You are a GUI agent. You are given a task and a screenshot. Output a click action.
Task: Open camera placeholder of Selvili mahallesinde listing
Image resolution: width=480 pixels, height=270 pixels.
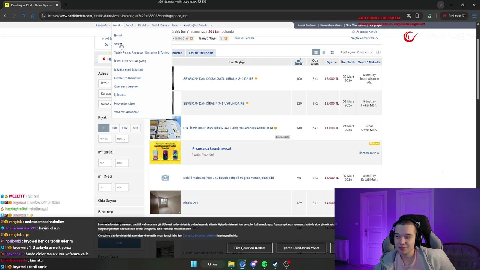point(165,178)
